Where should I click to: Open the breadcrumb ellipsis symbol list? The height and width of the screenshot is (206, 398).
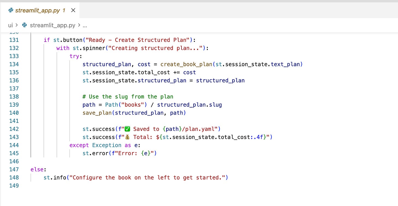point(85,25)
